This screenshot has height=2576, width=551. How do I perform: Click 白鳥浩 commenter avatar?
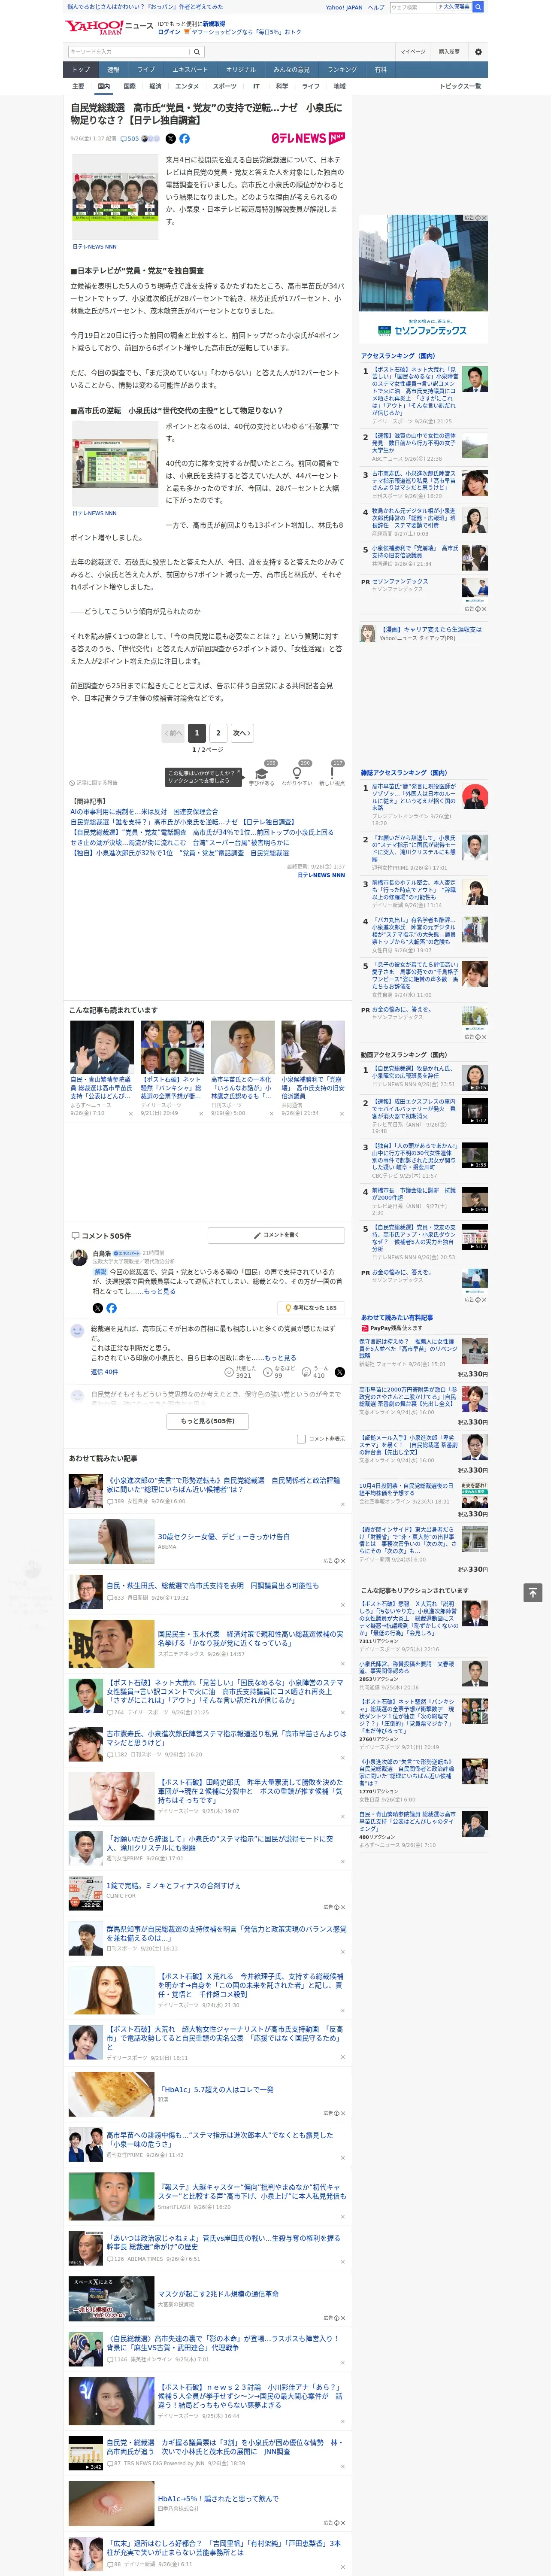78,1257
